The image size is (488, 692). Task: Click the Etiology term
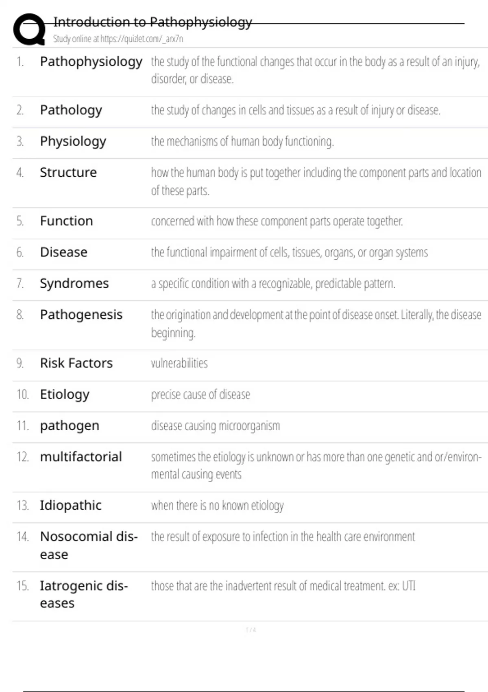(x=65, y=394)
